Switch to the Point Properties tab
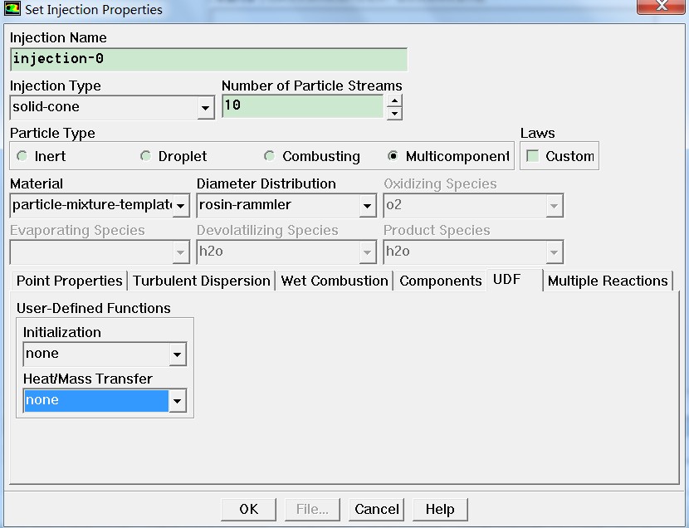This screenshot has height=528, width=689. 70,281
